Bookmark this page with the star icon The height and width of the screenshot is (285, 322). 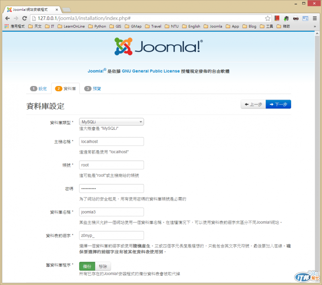pos(268,18)
